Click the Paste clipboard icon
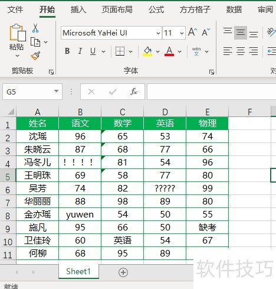 (17, 32)
